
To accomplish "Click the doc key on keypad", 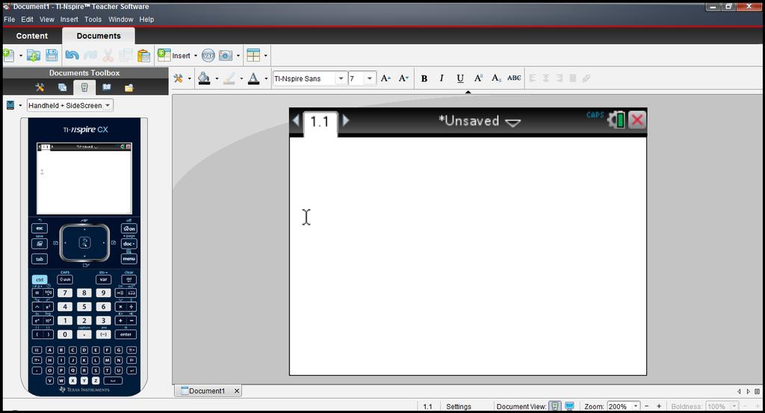I will [128, 243].
